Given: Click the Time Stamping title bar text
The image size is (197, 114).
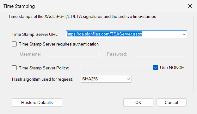Looking at the screenshot, I should point(19,6).
